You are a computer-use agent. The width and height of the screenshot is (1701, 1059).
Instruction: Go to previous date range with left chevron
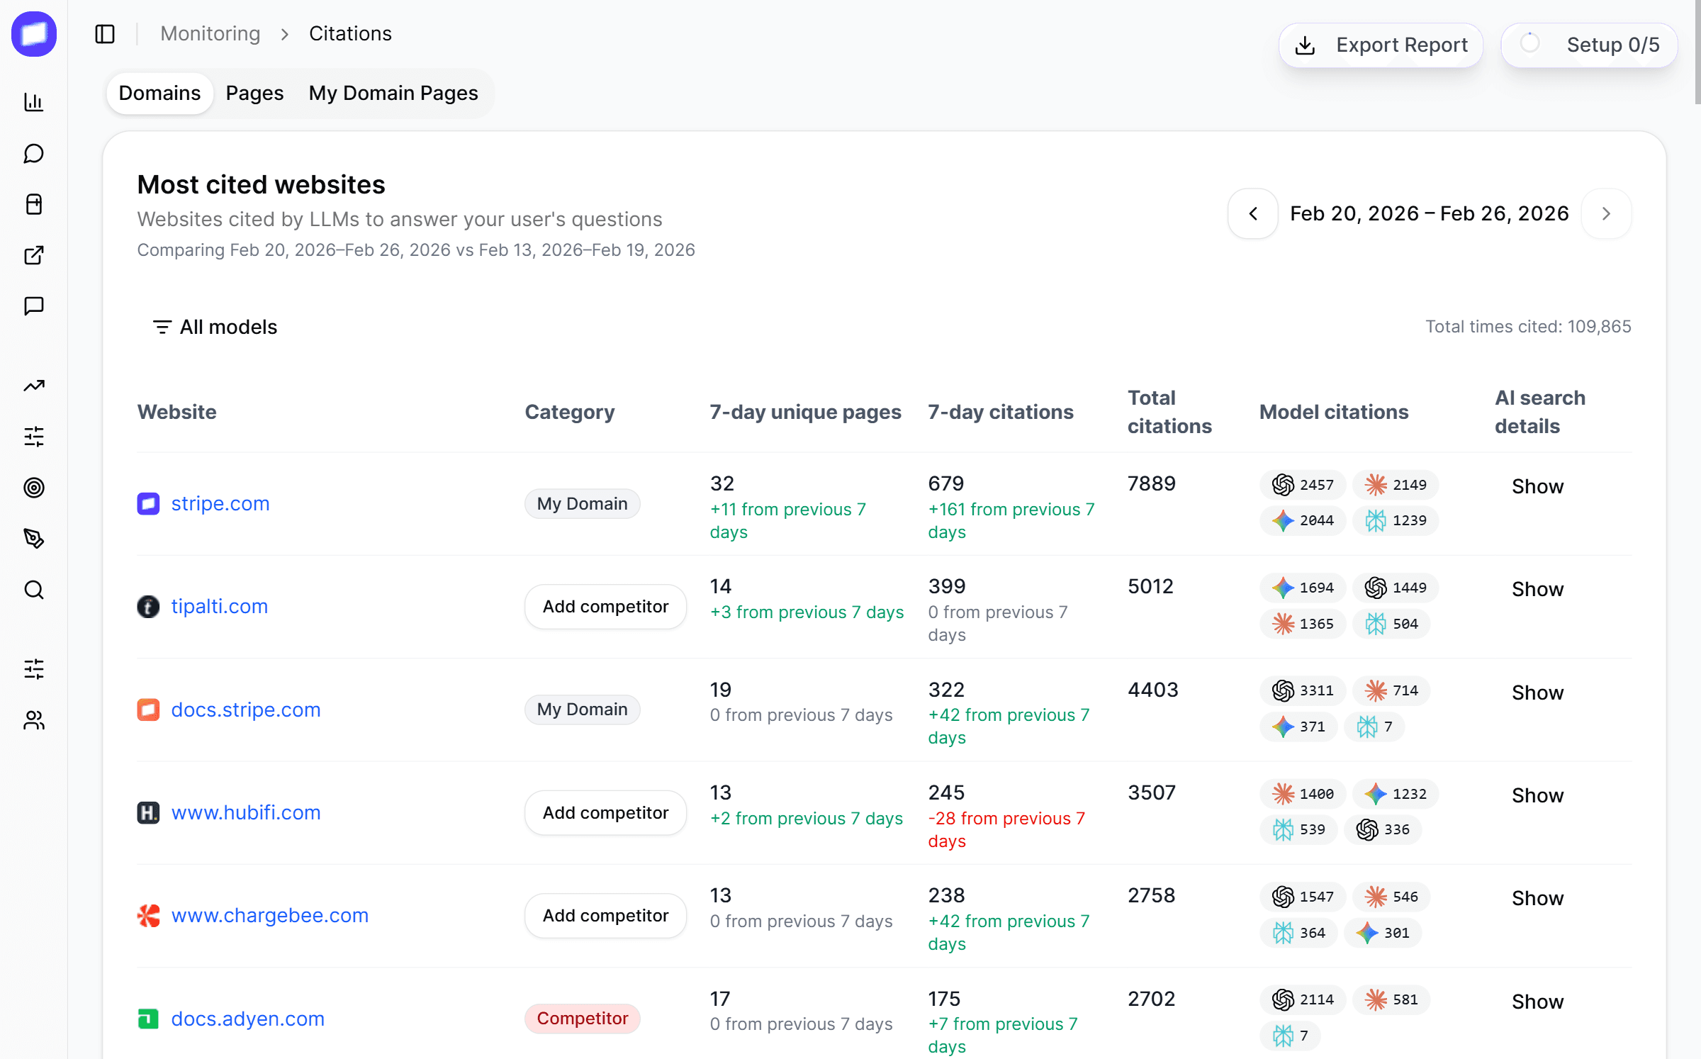pyautogui.click(x=1253, y=213)
